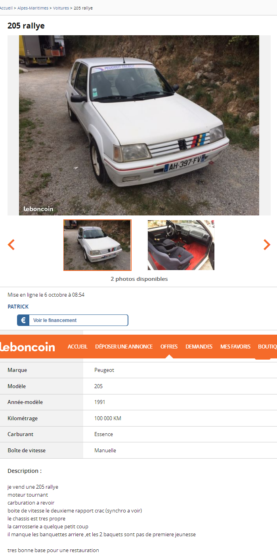Viewport: 277px width, 560px height.
Task: Open MES FAVORIS in the navigation bar
Action: pyautogui.click(x=235, y=347)
